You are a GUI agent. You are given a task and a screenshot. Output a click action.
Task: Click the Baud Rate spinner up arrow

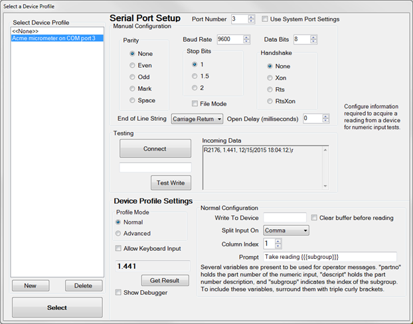click(x=246, y=37)
